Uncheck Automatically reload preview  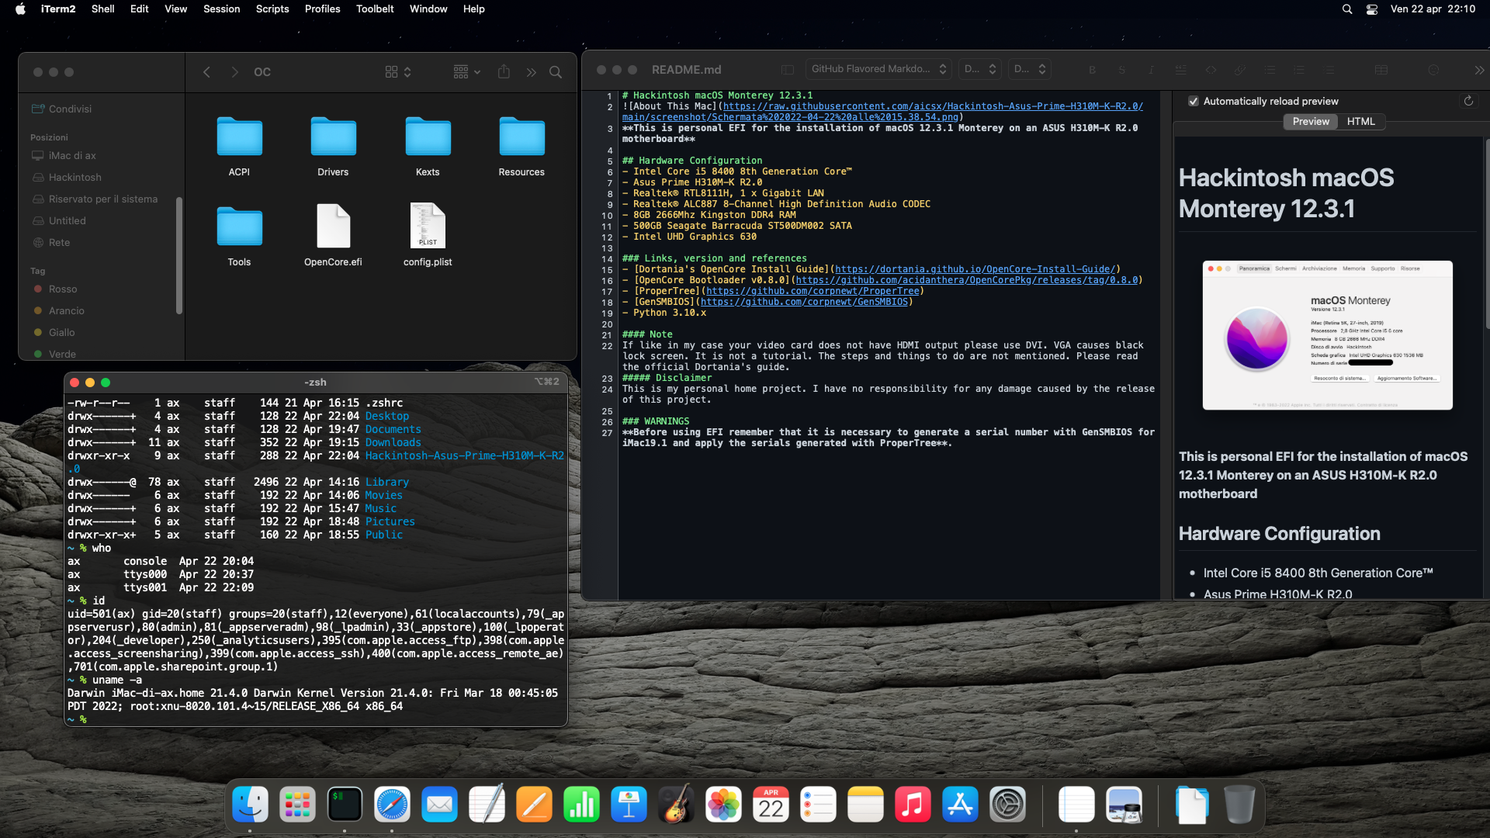pos(1194,101)
